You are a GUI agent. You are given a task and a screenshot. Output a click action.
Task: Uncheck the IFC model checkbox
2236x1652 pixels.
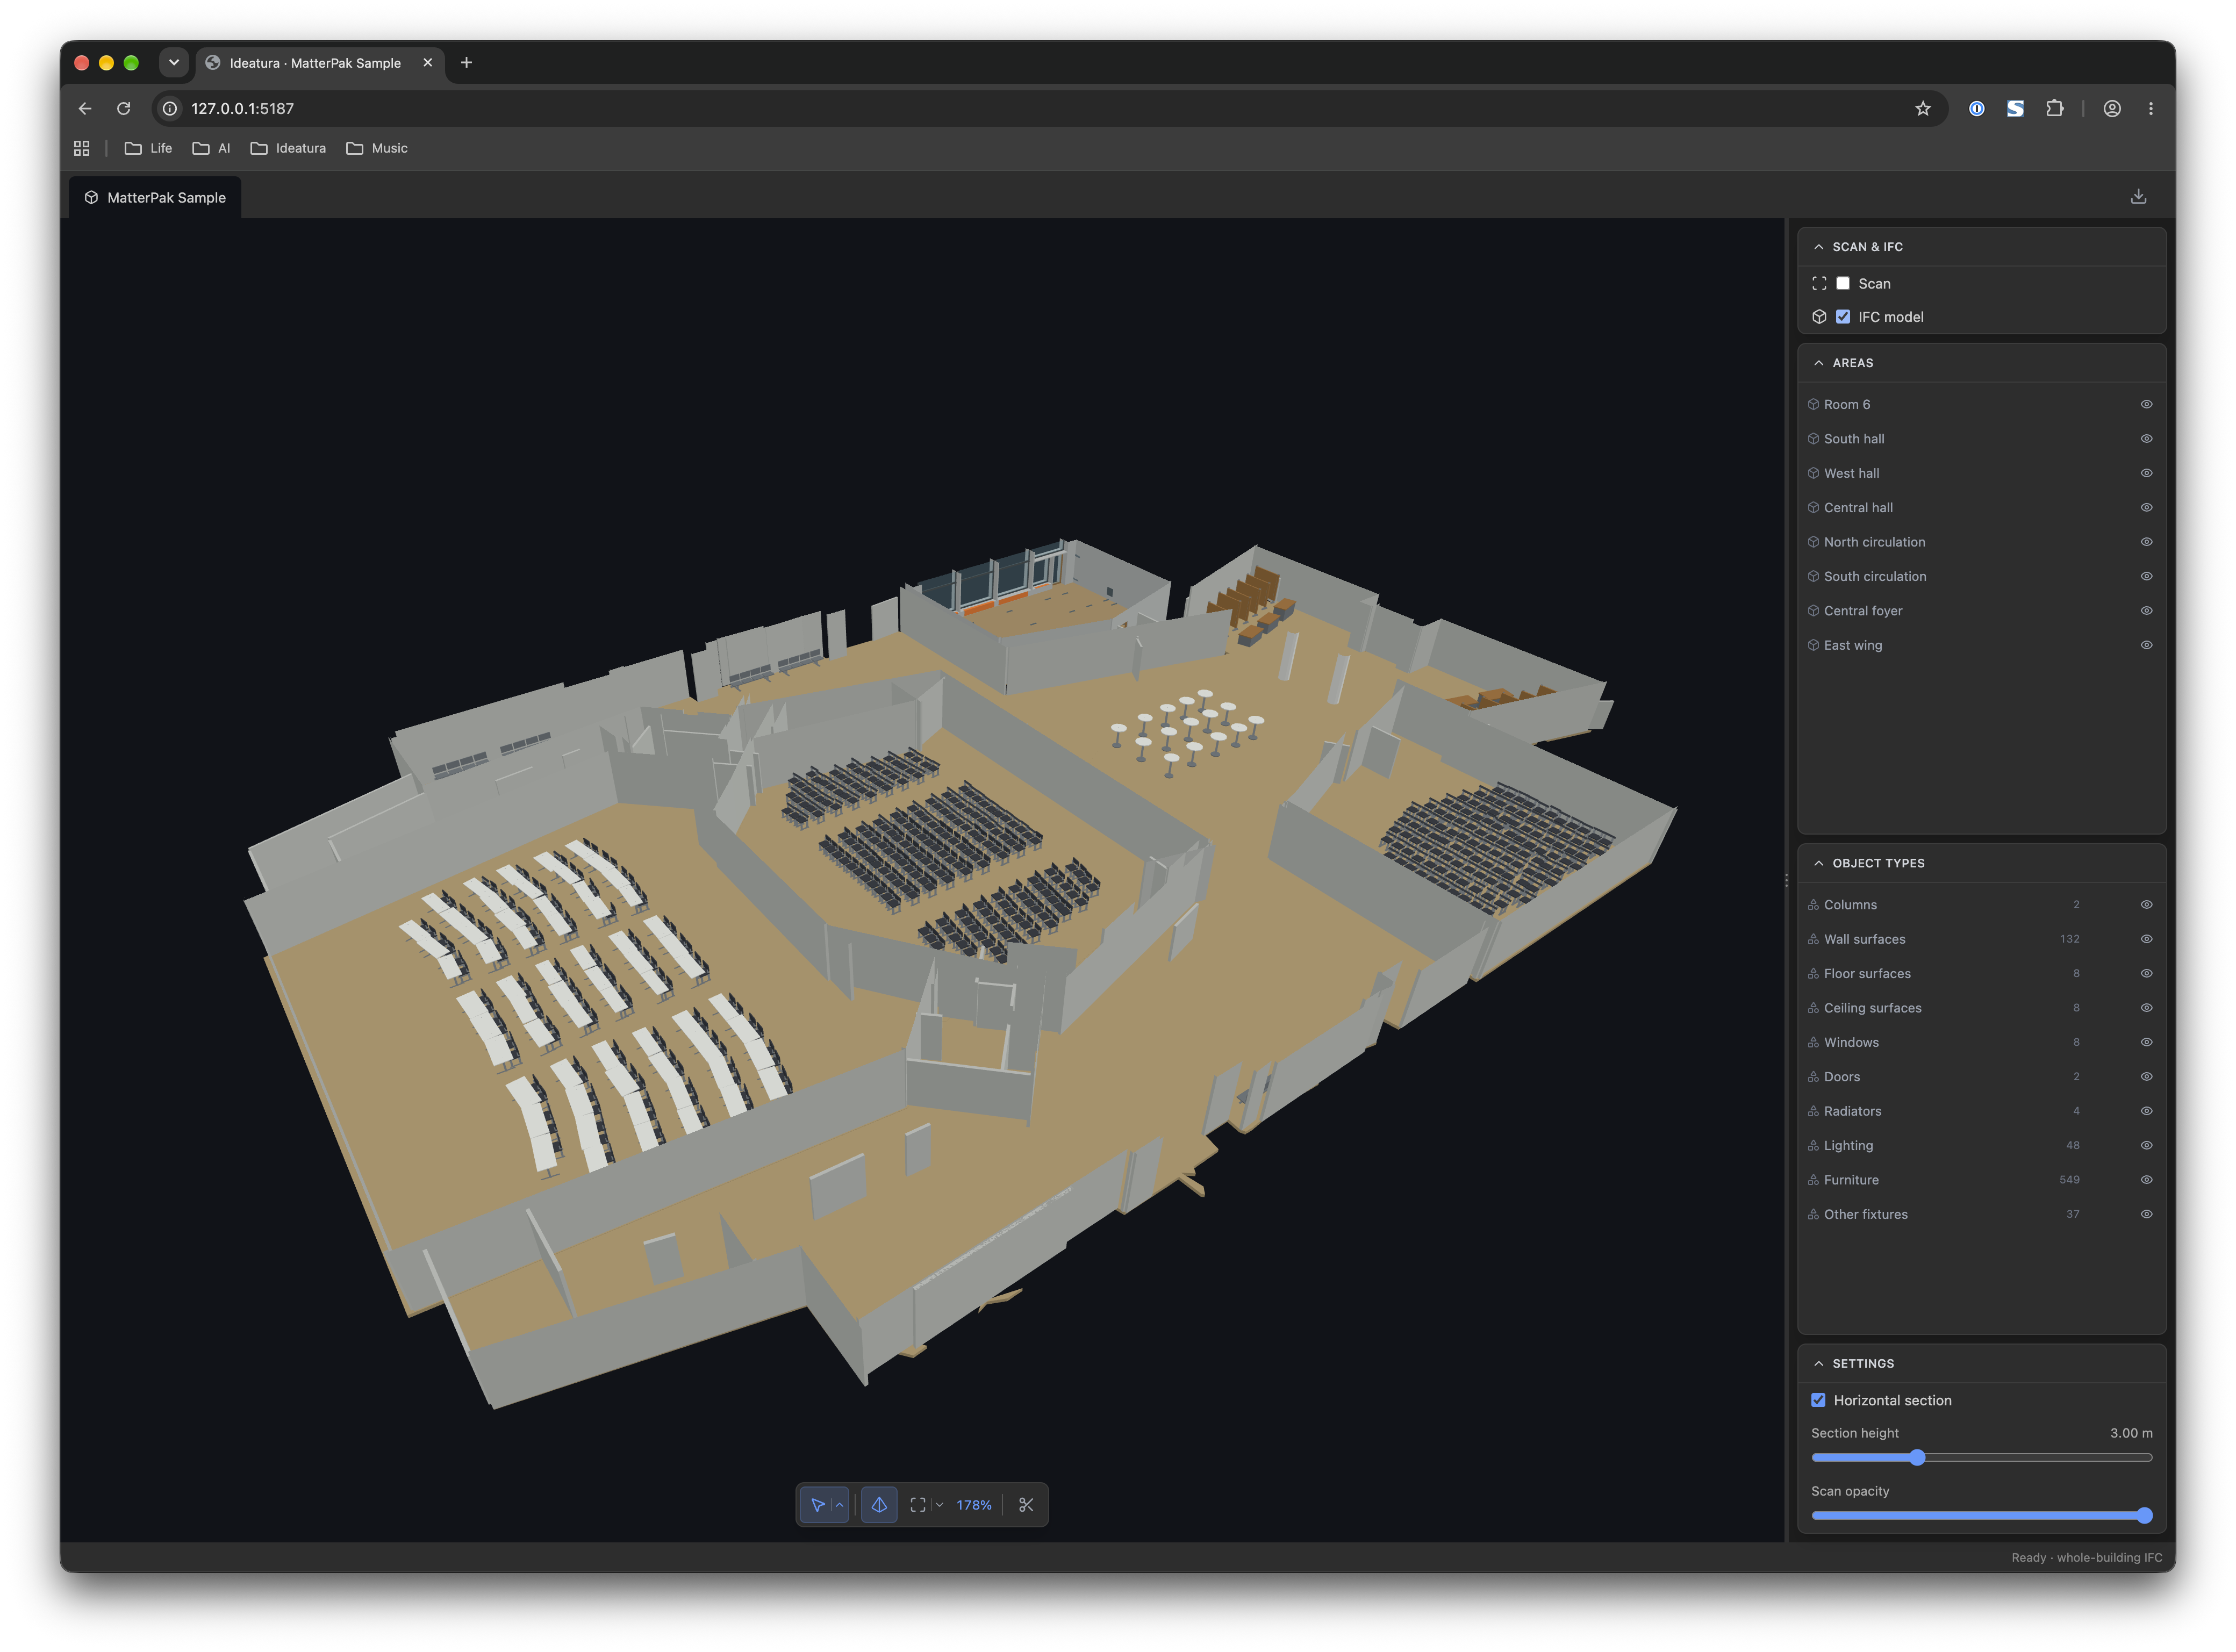click(1843, 317)
